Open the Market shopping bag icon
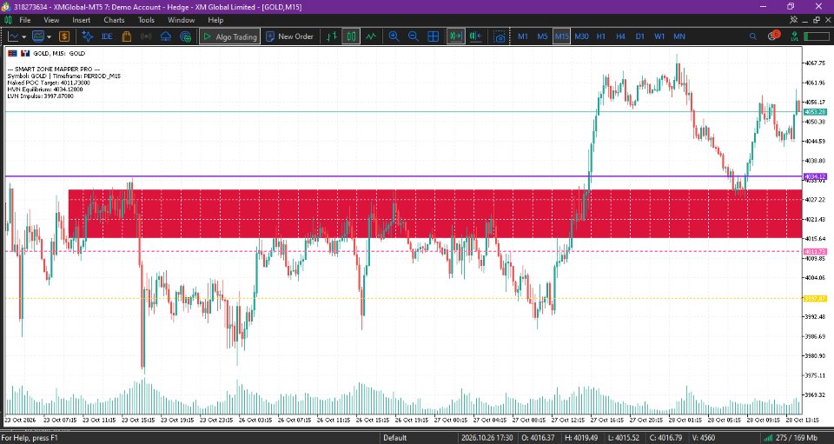 pos(127,36)
